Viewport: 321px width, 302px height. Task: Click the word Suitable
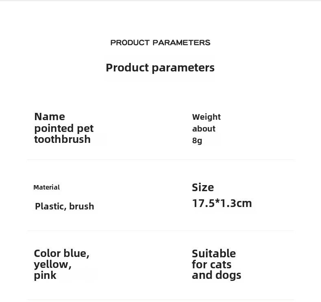(214, 254)
